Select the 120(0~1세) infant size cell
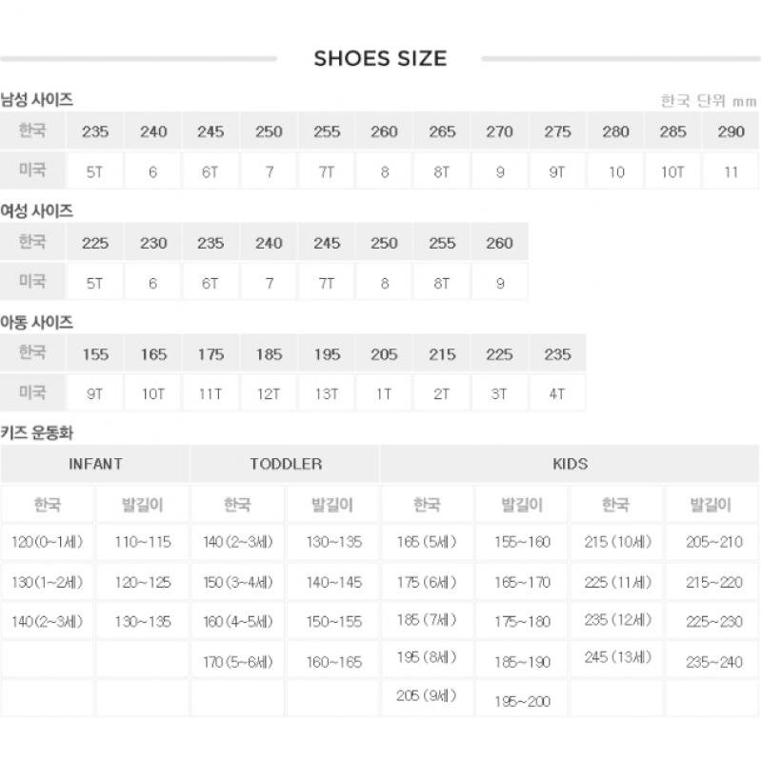This screenshot has height=762, width=762. 48,542
